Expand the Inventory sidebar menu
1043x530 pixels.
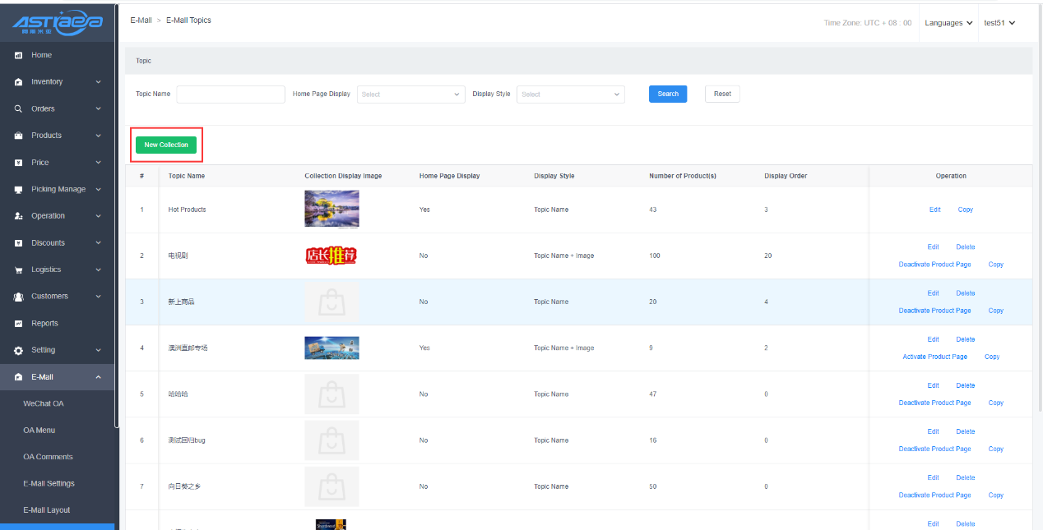click(x=98, y=82)
